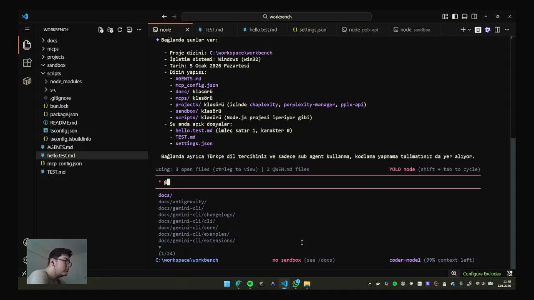The height and width of the screenshot is (300, 534).
Task: Open Customize Layout button
Action: tap(445, 17)
